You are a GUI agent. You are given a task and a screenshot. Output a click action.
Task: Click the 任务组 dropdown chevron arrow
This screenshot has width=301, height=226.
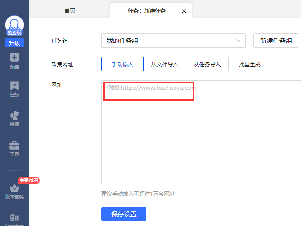pyautogui.click(x=238, y=41)
